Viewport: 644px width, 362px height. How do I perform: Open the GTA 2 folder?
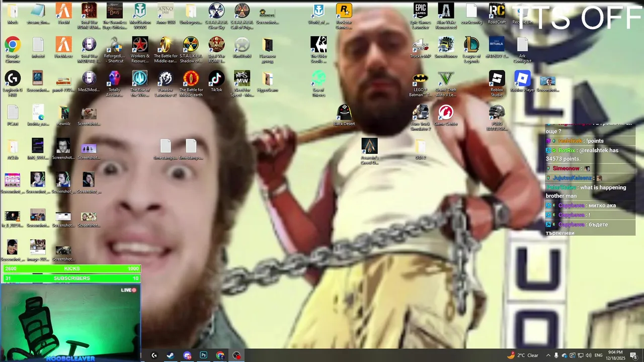pos(420,149)
